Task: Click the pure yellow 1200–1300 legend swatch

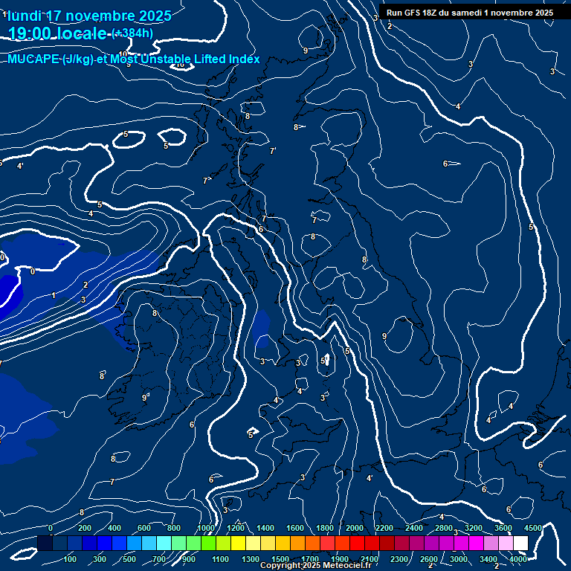Action: tap(238, 543)
